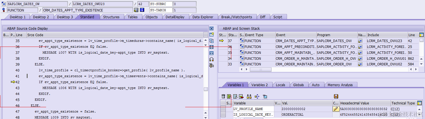
Task: Click the arrows tree icon in variables toolbar
Action: (x=257, y=97)
